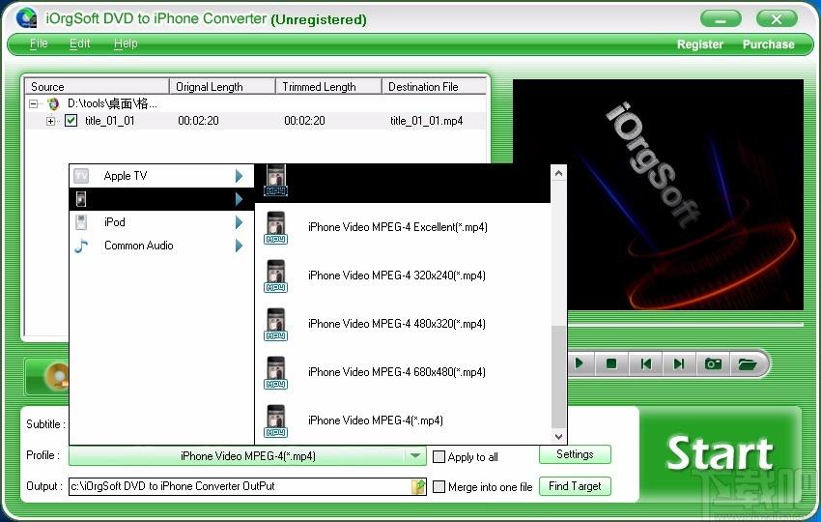
Task: Click icon of MPEG-4 Excellent profile
Action: tap(275, 227)
